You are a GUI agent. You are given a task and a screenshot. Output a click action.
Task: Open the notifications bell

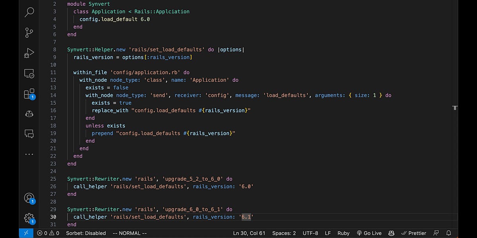448,233
